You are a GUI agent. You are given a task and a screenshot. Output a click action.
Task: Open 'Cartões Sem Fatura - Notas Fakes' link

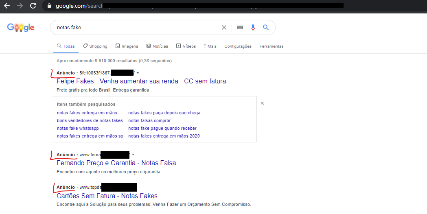[107, 196]
